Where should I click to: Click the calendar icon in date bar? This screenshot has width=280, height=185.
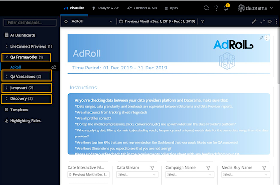pyautogui.click(x=121, y=21)
